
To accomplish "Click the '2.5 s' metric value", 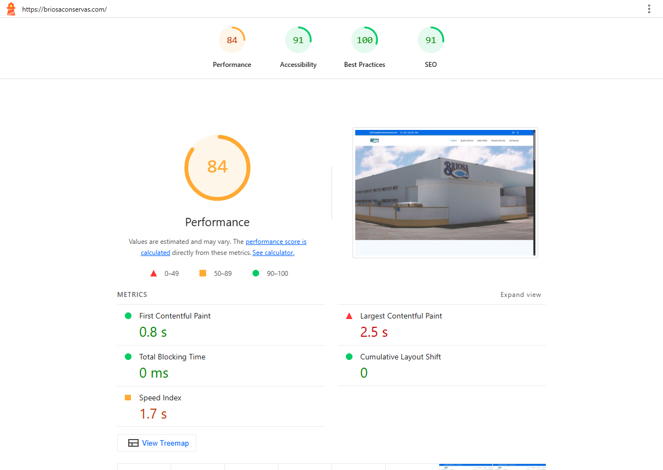I will click(374, 332).
